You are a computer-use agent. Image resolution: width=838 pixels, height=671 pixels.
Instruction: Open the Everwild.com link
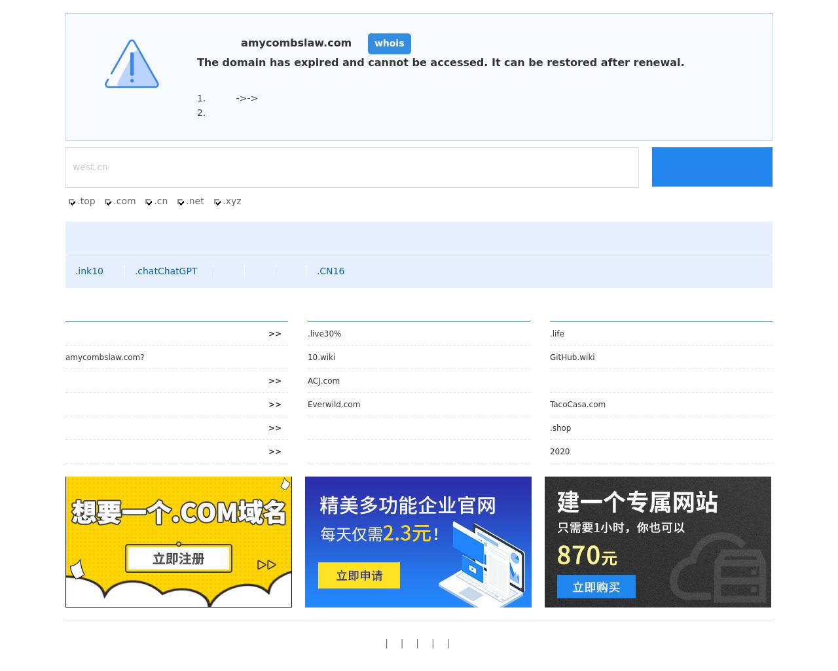(x=334, y=405)
